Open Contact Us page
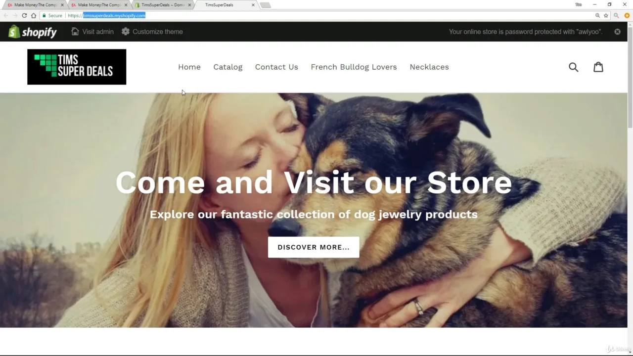Viewport: 633px width, 356px height. (276, 67)
